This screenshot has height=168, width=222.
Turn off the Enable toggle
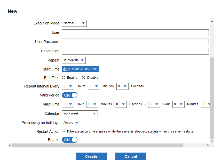pos(69,140)
